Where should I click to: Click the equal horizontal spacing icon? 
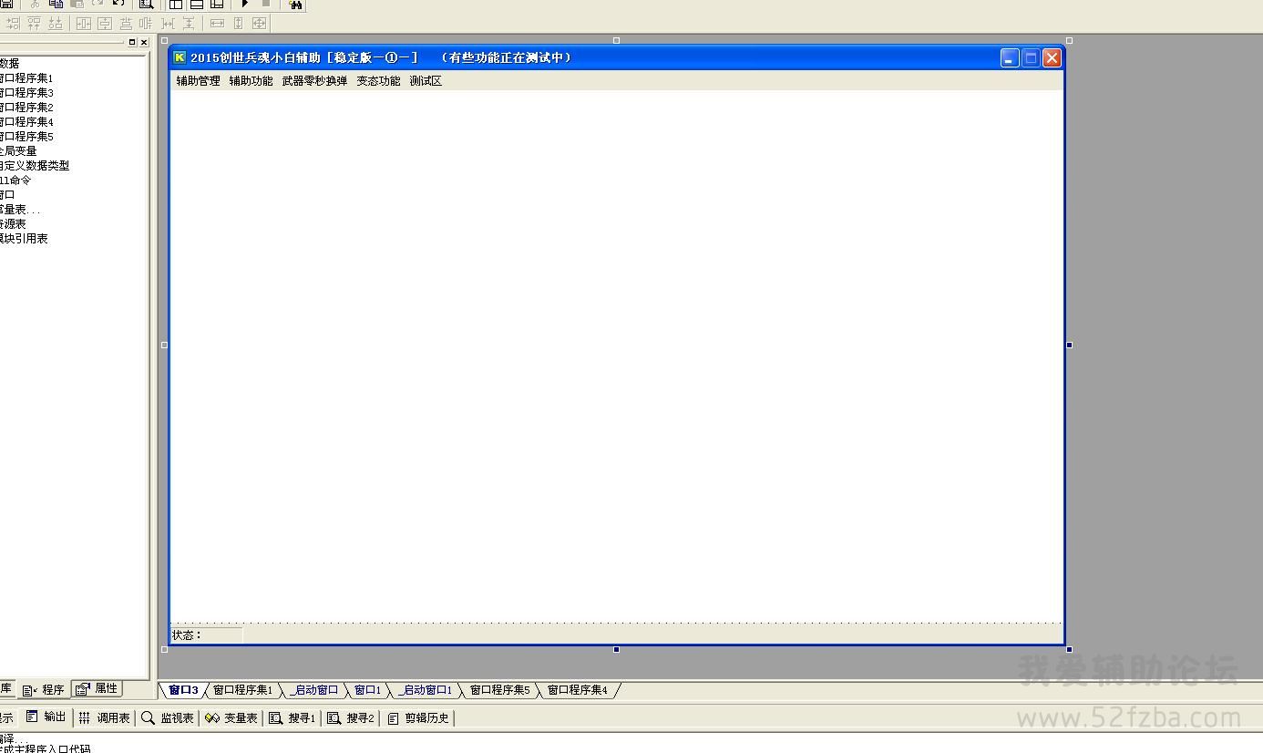[168, 23]
